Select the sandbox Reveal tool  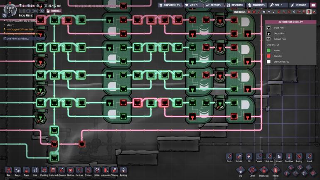click(309, 158)
